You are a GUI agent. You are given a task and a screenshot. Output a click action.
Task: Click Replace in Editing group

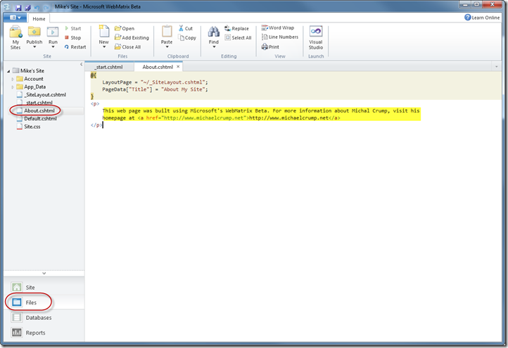(236, 29)
